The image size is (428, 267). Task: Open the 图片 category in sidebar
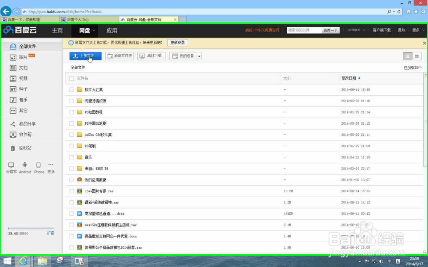pos(23,57)
